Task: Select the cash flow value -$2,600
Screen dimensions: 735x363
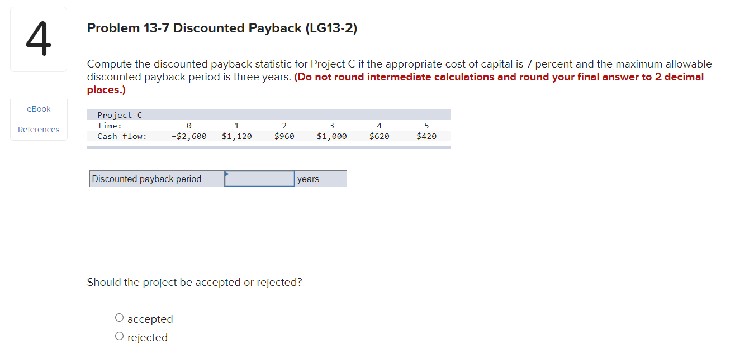Action: [190, 136]
